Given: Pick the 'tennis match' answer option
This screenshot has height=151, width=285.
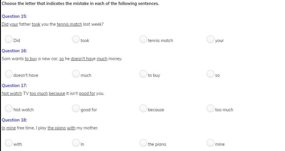Looking at the screenshot, I should (143, 40).
